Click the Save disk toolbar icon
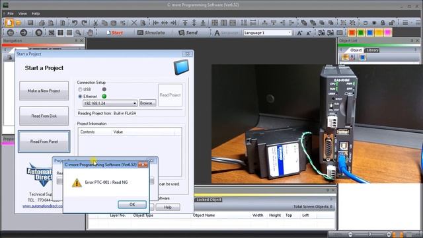Image resolution: width=423 pixels, height=238 pixels. click(30, 23)
